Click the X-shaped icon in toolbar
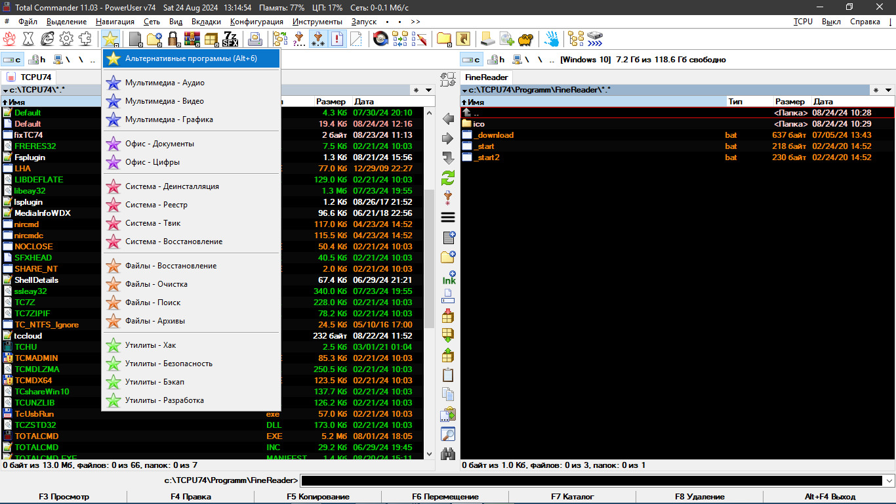The height and width of the screenshot is (504, 896). [x=29, y=39]
